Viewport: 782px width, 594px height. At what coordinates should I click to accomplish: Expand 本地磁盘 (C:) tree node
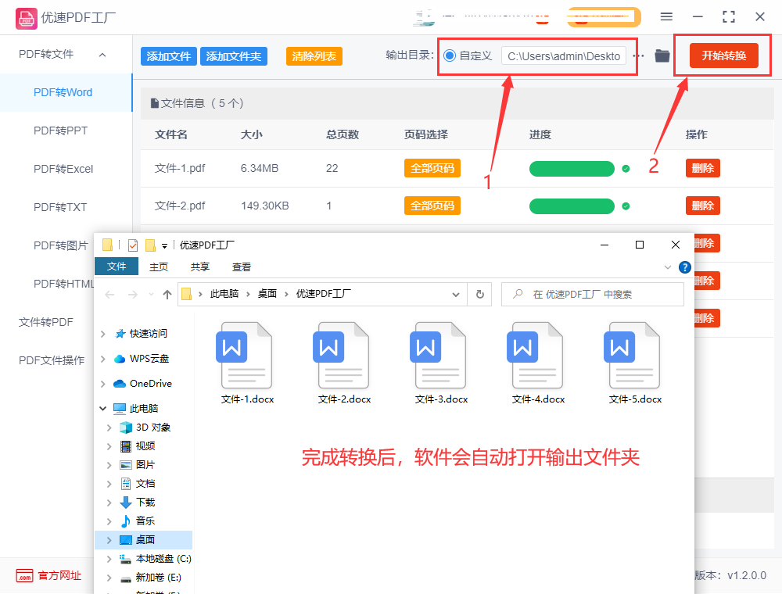pyautogui.click(x=109, y=559)
